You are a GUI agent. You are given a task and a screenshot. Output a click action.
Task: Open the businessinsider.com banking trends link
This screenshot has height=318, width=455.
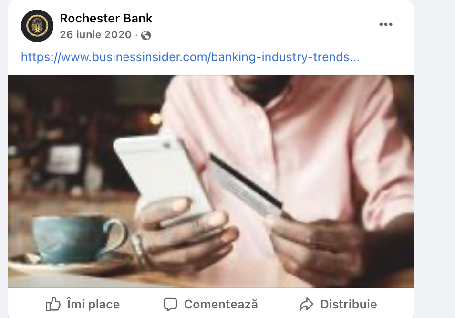[190, 57]
